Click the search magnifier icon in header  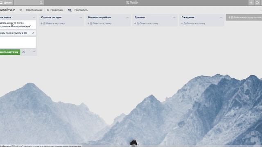tap(41, 3)
